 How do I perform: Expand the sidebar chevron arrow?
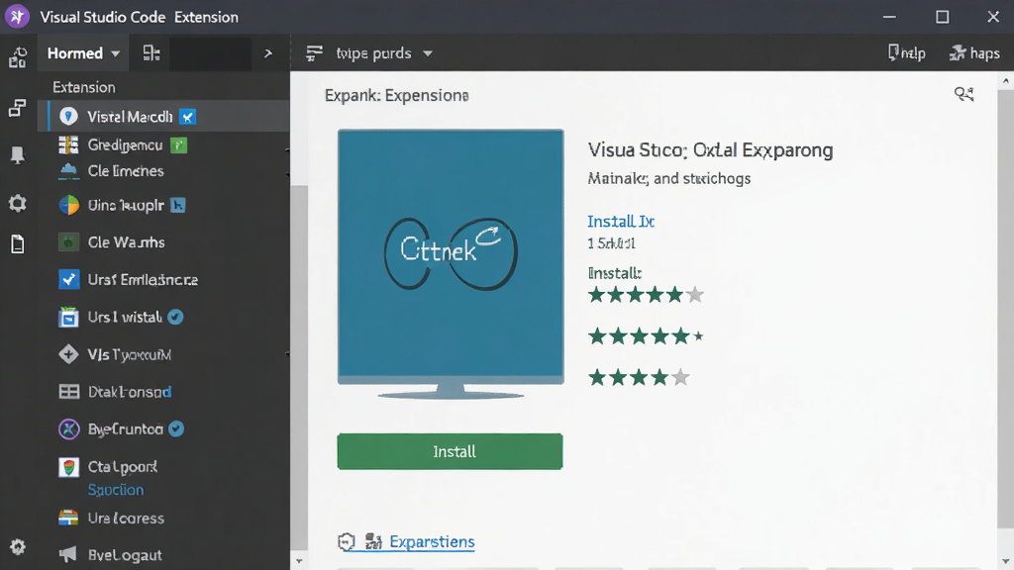pos(268,53)
